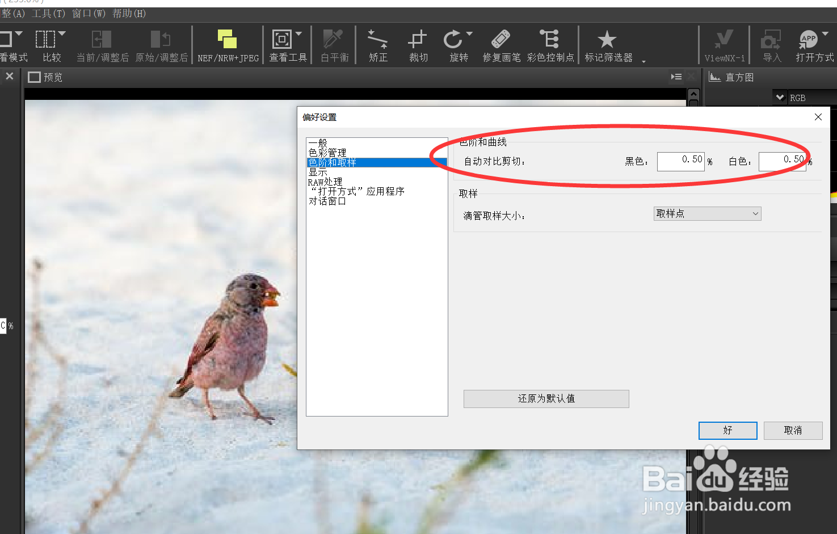Select Open With application (打开方式应用程序) category
The width and height of the screenshot is (837, 534).
[x=357, y=191]
